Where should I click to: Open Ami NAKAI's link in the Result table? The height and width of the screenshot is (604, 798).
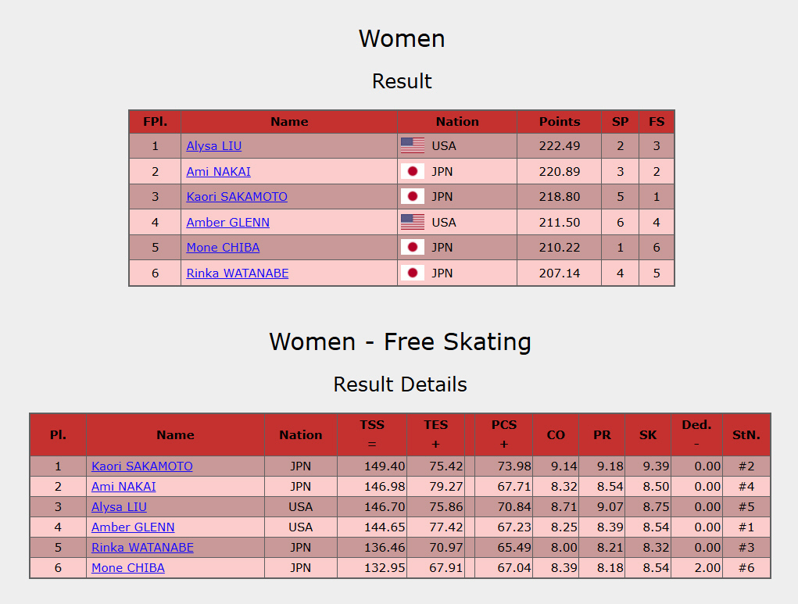218,171
